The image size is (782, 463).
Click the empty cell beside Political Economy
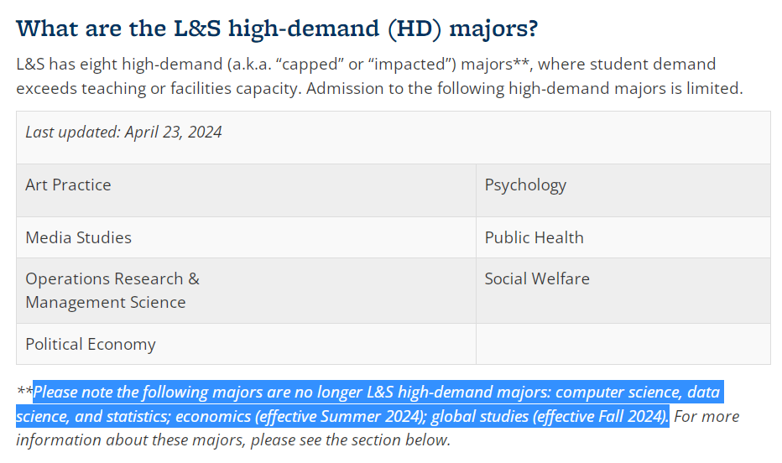(x=623, y=344)
